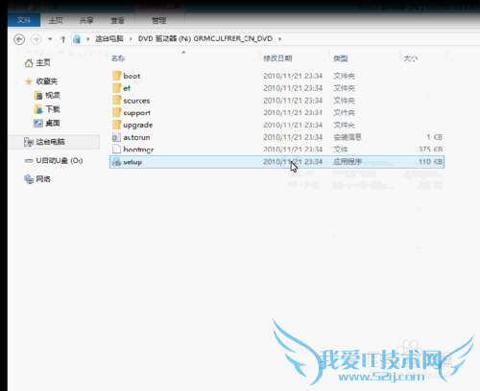The width and height of the screenshot is (480, 391).
Task: Select the sources folder icon
Action: click(x=116, y=101)
